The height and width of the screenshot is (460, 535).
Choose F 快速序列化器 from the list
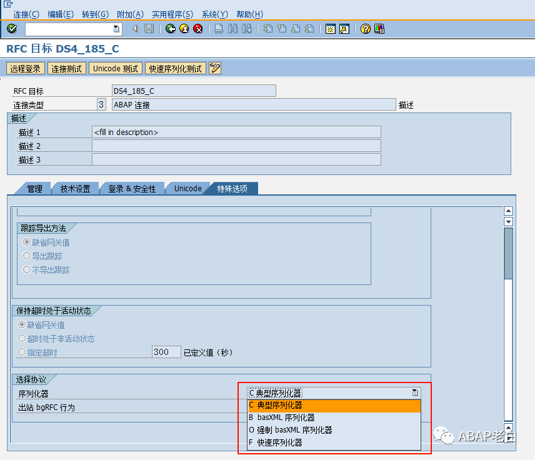[334, 443]
